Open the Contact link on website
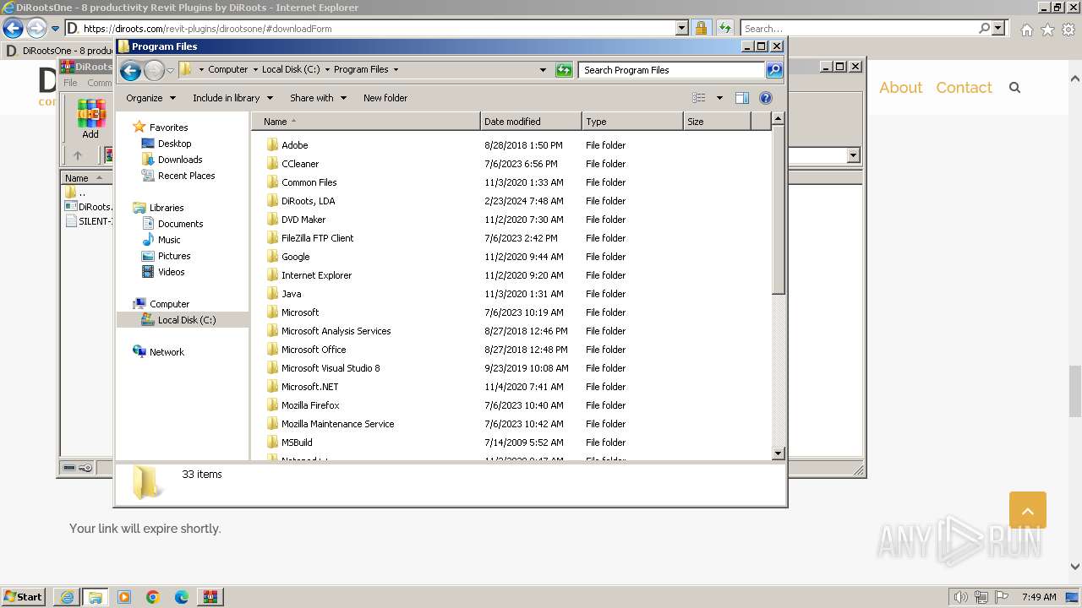This screenshot has width=1082, height=608. 964,88
